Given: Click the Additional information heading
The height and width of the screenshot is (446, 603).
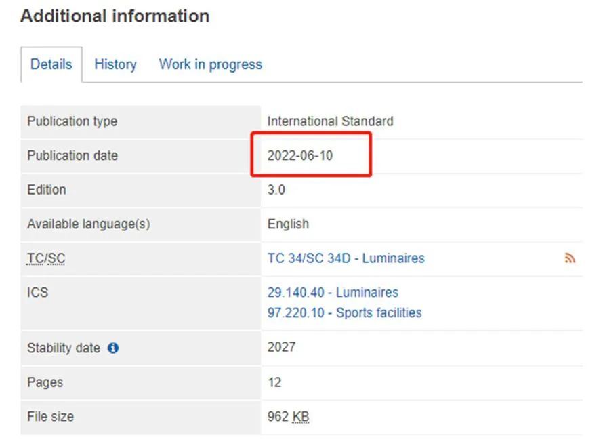Looking at the screenshot, I should (x=115, y=16).
